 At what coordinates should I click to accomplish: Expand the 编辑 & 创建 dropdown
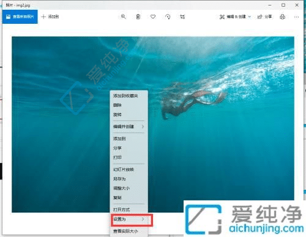(235, 16)
